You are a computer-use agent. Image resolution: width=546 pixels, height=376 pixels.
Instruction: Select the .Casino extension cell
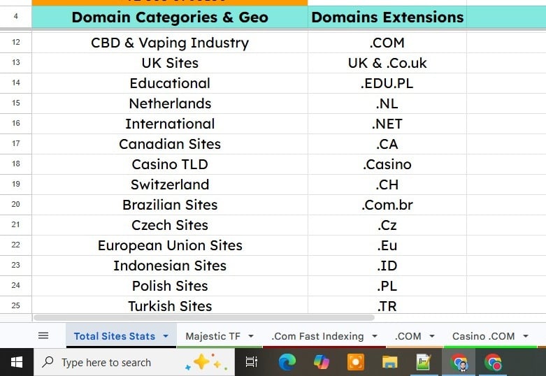coord(387,164)
